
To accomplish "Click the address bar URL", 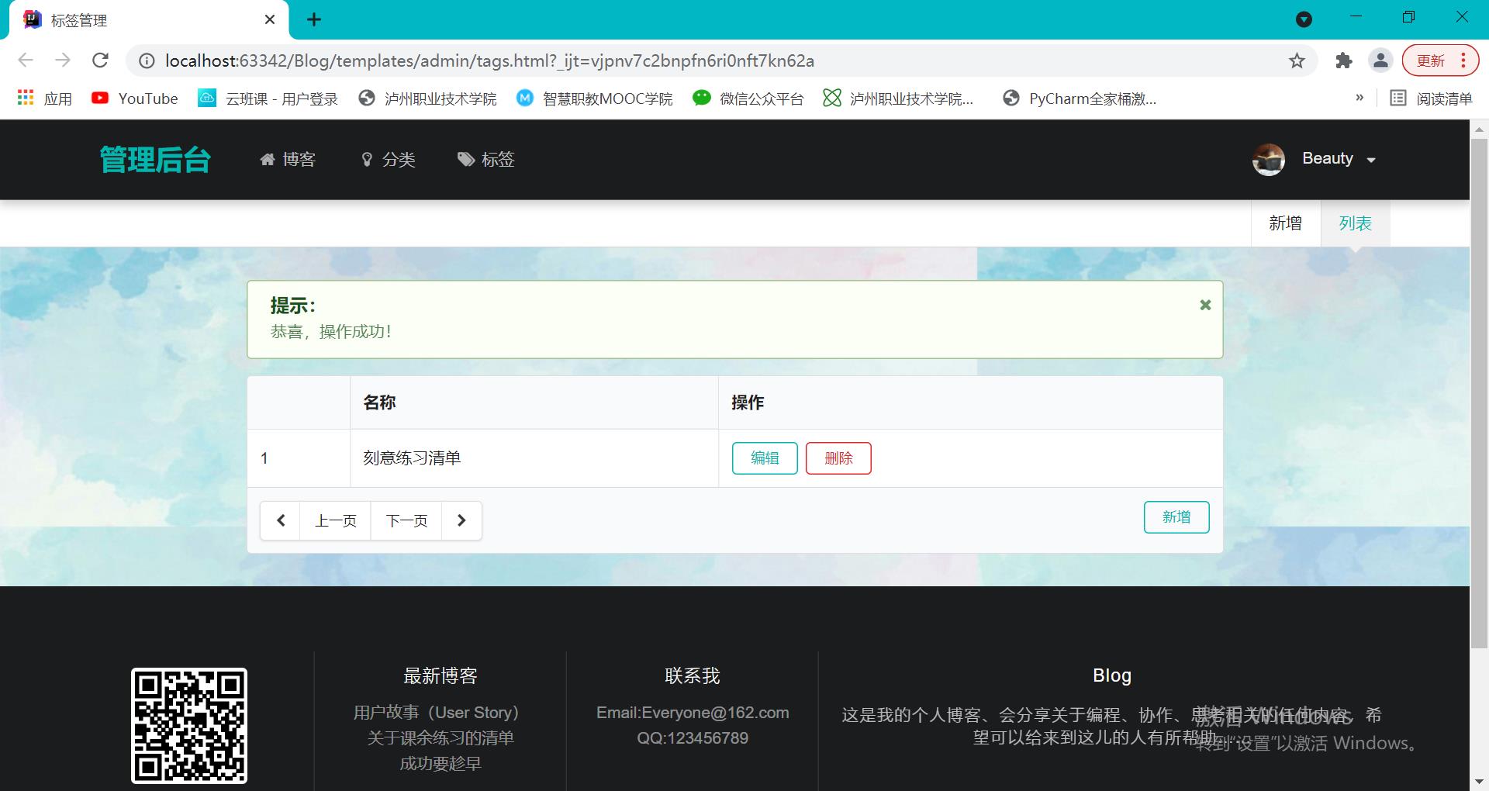I will coord(489,60).
